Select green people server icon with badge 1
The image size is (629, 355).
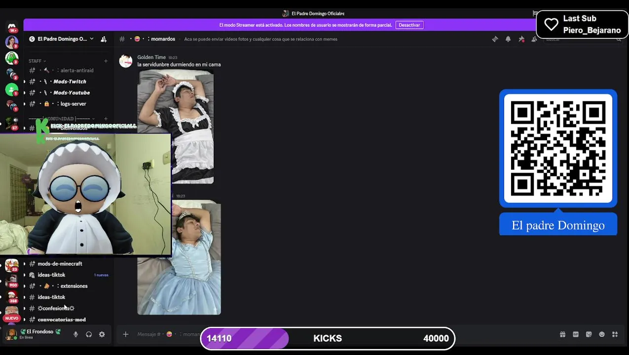12,89
